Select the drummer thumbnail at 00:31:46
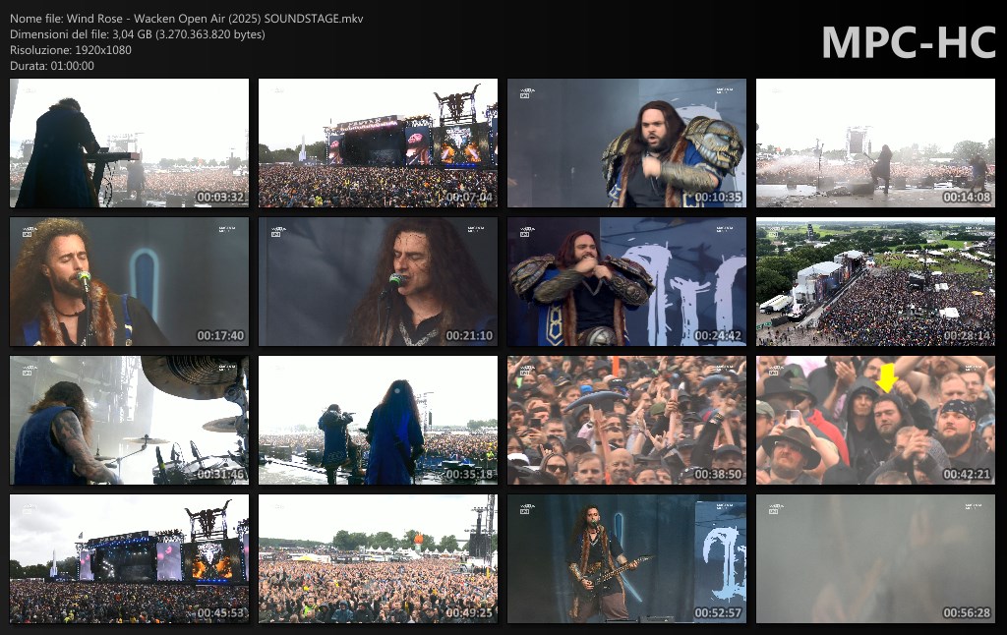Screen dimensions: 1007x635 tap(129, 421)
